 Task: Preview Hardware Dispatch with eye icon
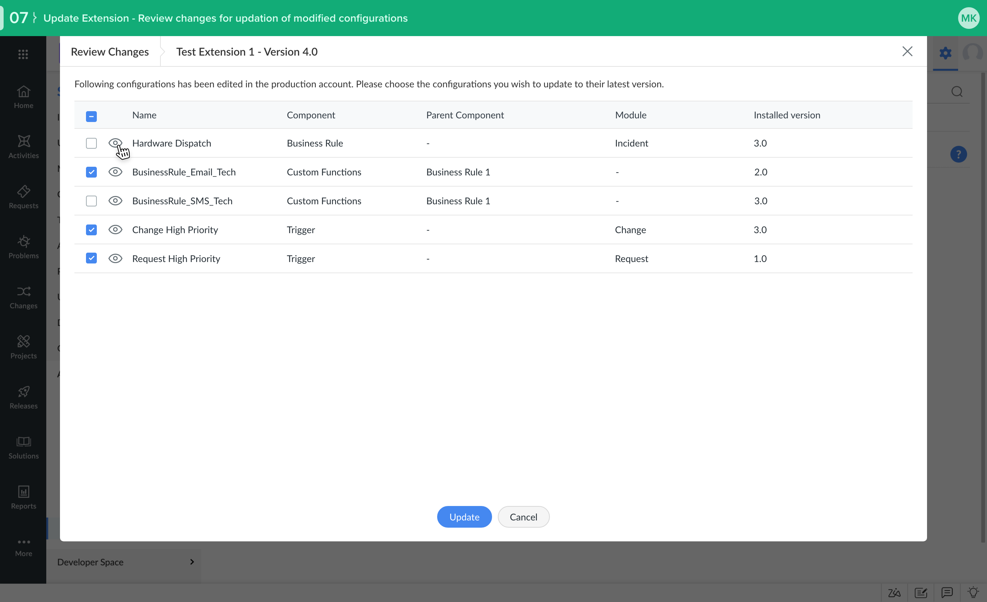[115, 143]
